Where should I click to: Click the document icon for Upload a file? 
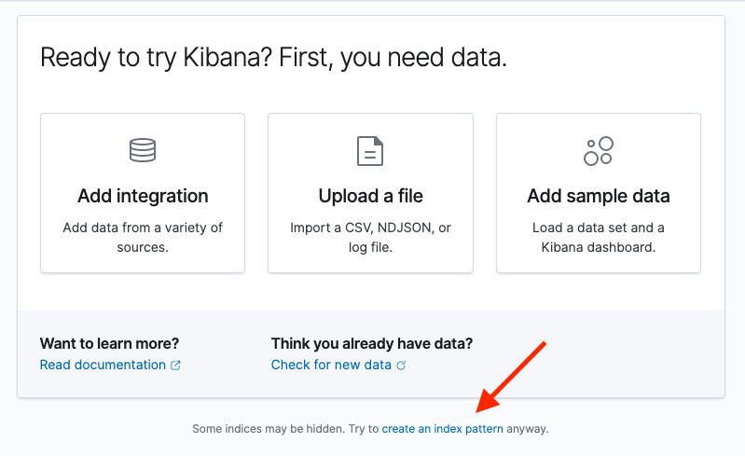pos(370,150)
